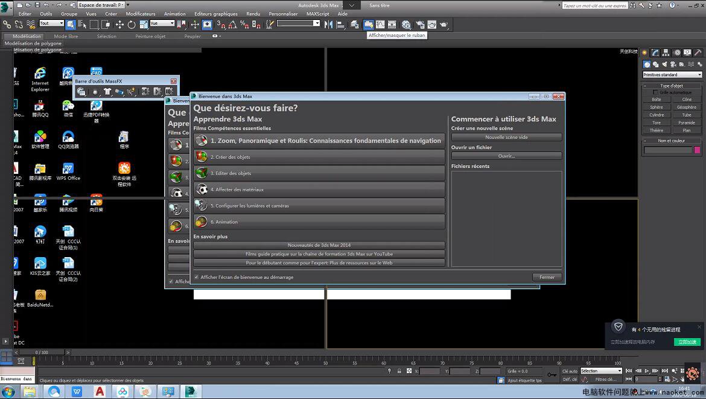Click the magenta object color swatch
Screen dimensions: 706x399
click(697, 150)
